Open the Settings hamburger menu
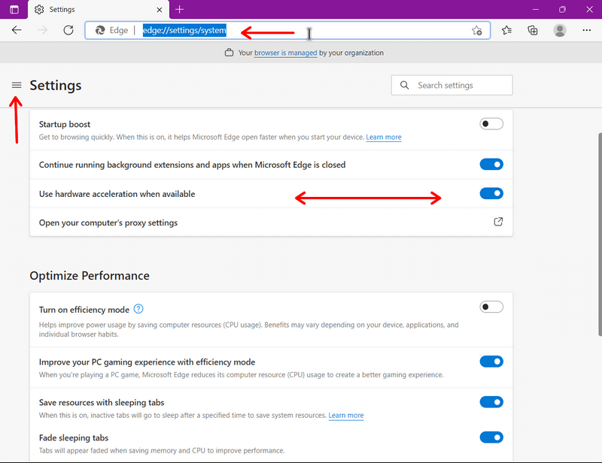602x463 pixels. (17, 85)
